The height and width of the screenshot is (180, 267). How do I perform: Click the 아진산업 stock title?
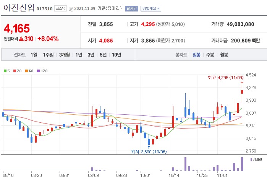point(19,8)
